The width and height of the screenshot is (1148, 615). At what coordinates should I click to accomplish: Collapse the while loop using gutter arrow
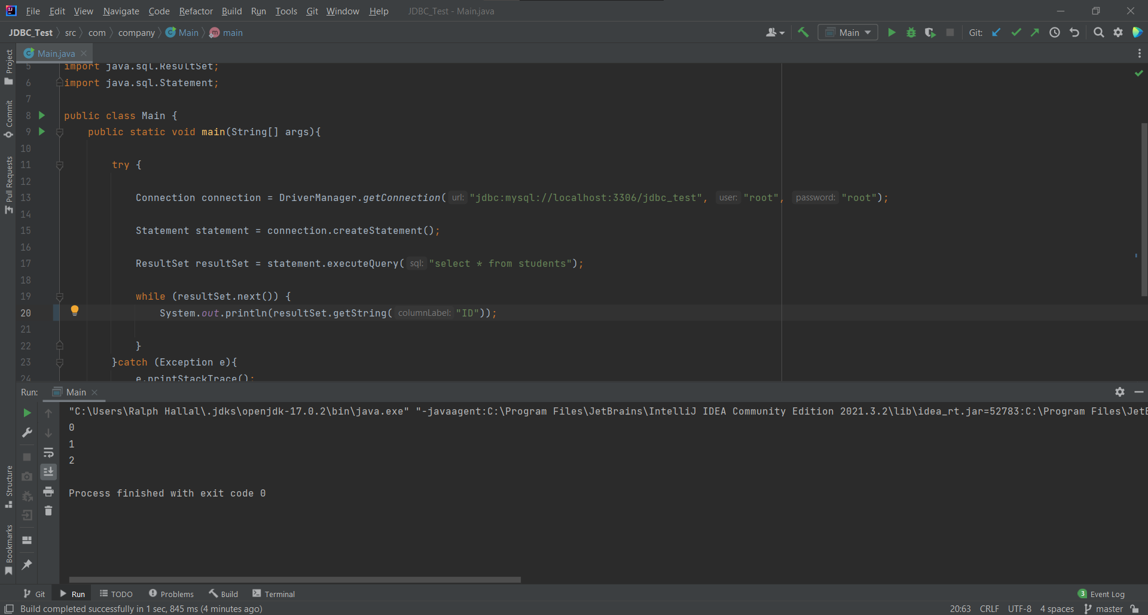click(x=60, y=297)
